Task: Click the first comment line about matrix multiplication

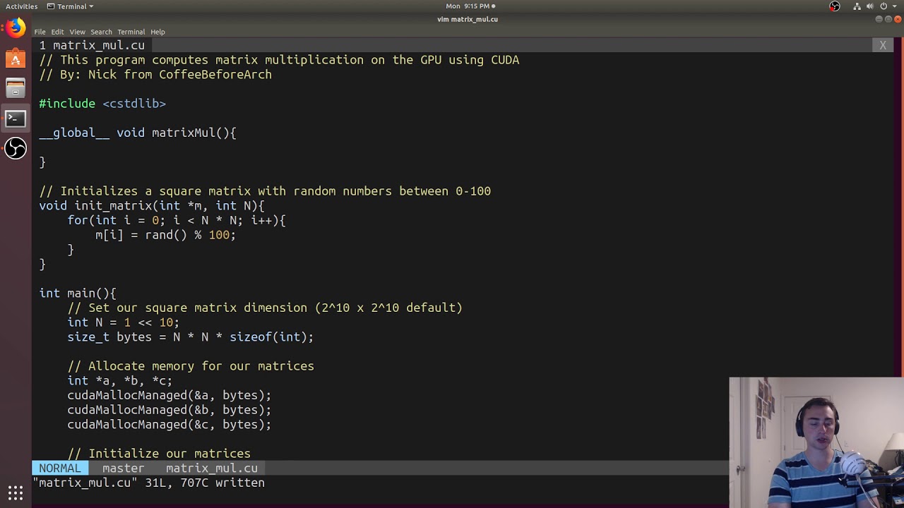Action: pos(279,60)
